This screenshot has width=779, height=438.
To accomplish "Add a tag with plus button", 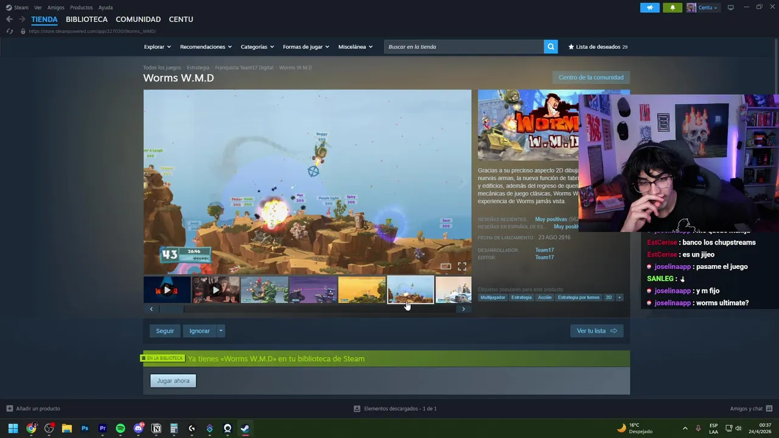I will coord(620,297).
